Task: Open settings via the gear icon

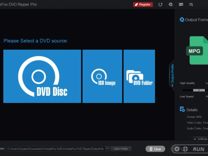Action: [x=171, y=4]
